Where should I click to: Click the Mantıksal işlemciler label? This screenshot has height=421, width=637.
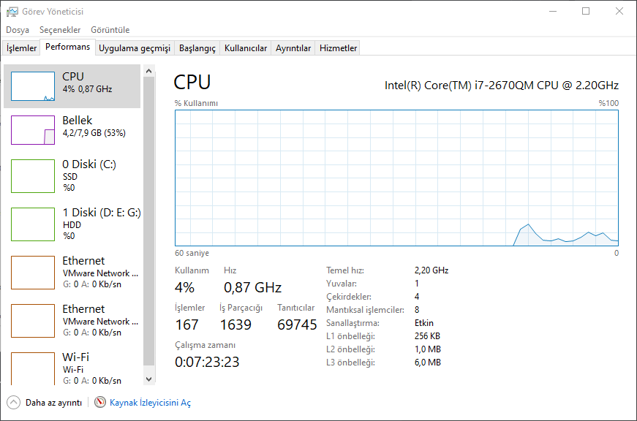365,310
